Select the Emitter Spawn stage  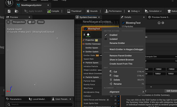click(92, 48)
